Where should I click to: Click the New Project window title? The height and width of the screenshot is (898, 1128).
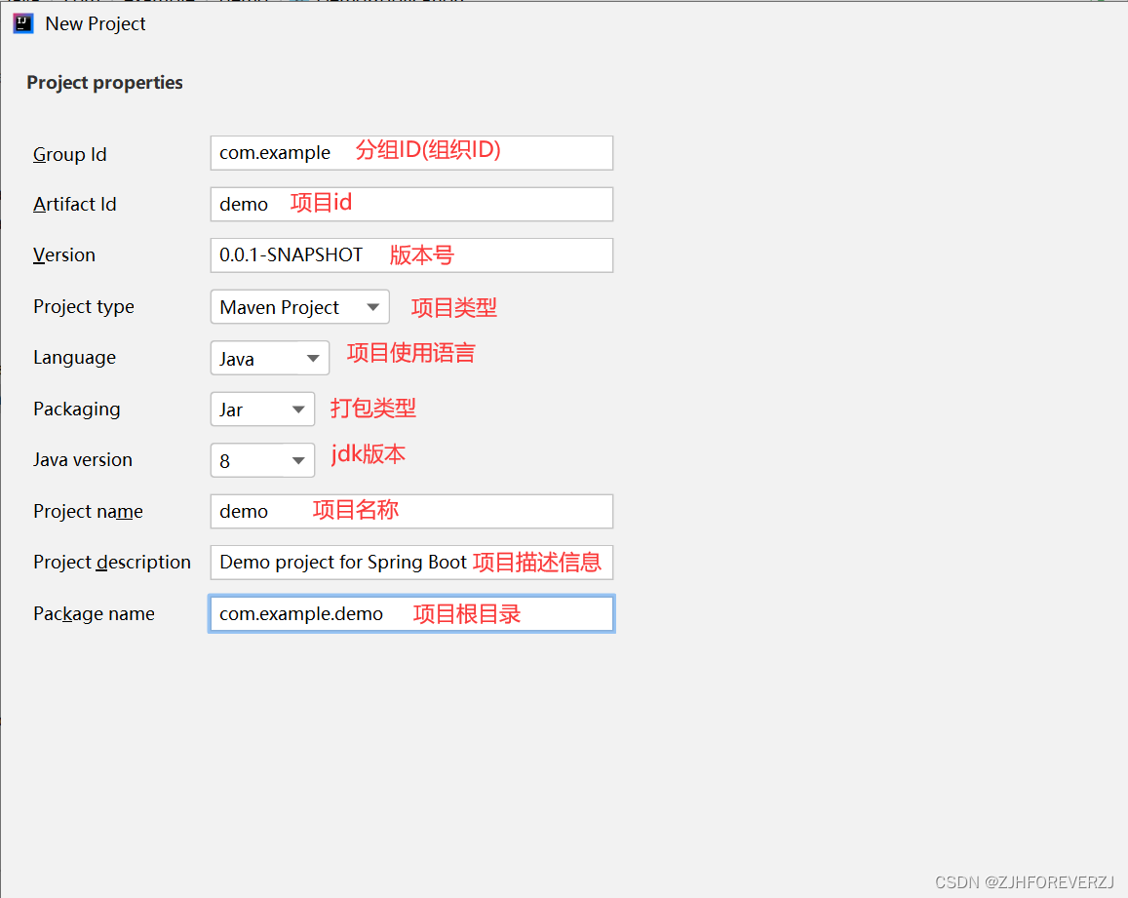point(96,23)
